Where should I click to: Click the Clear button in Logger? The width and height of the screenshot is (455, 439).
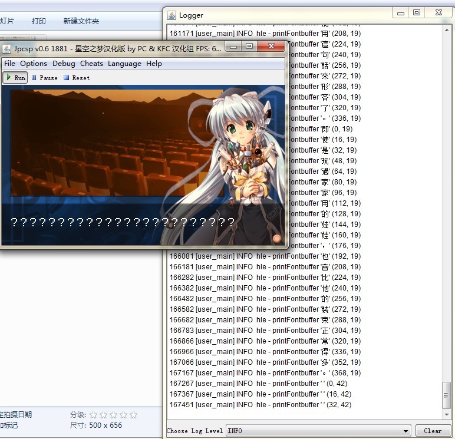coord(433,431)
